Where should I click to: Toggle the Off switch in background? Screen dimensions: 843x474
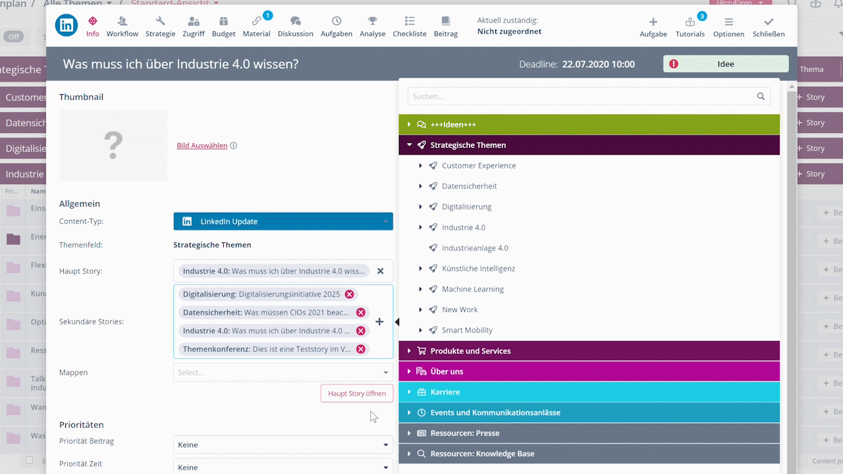pyautogui.click(x=13, y=37)
